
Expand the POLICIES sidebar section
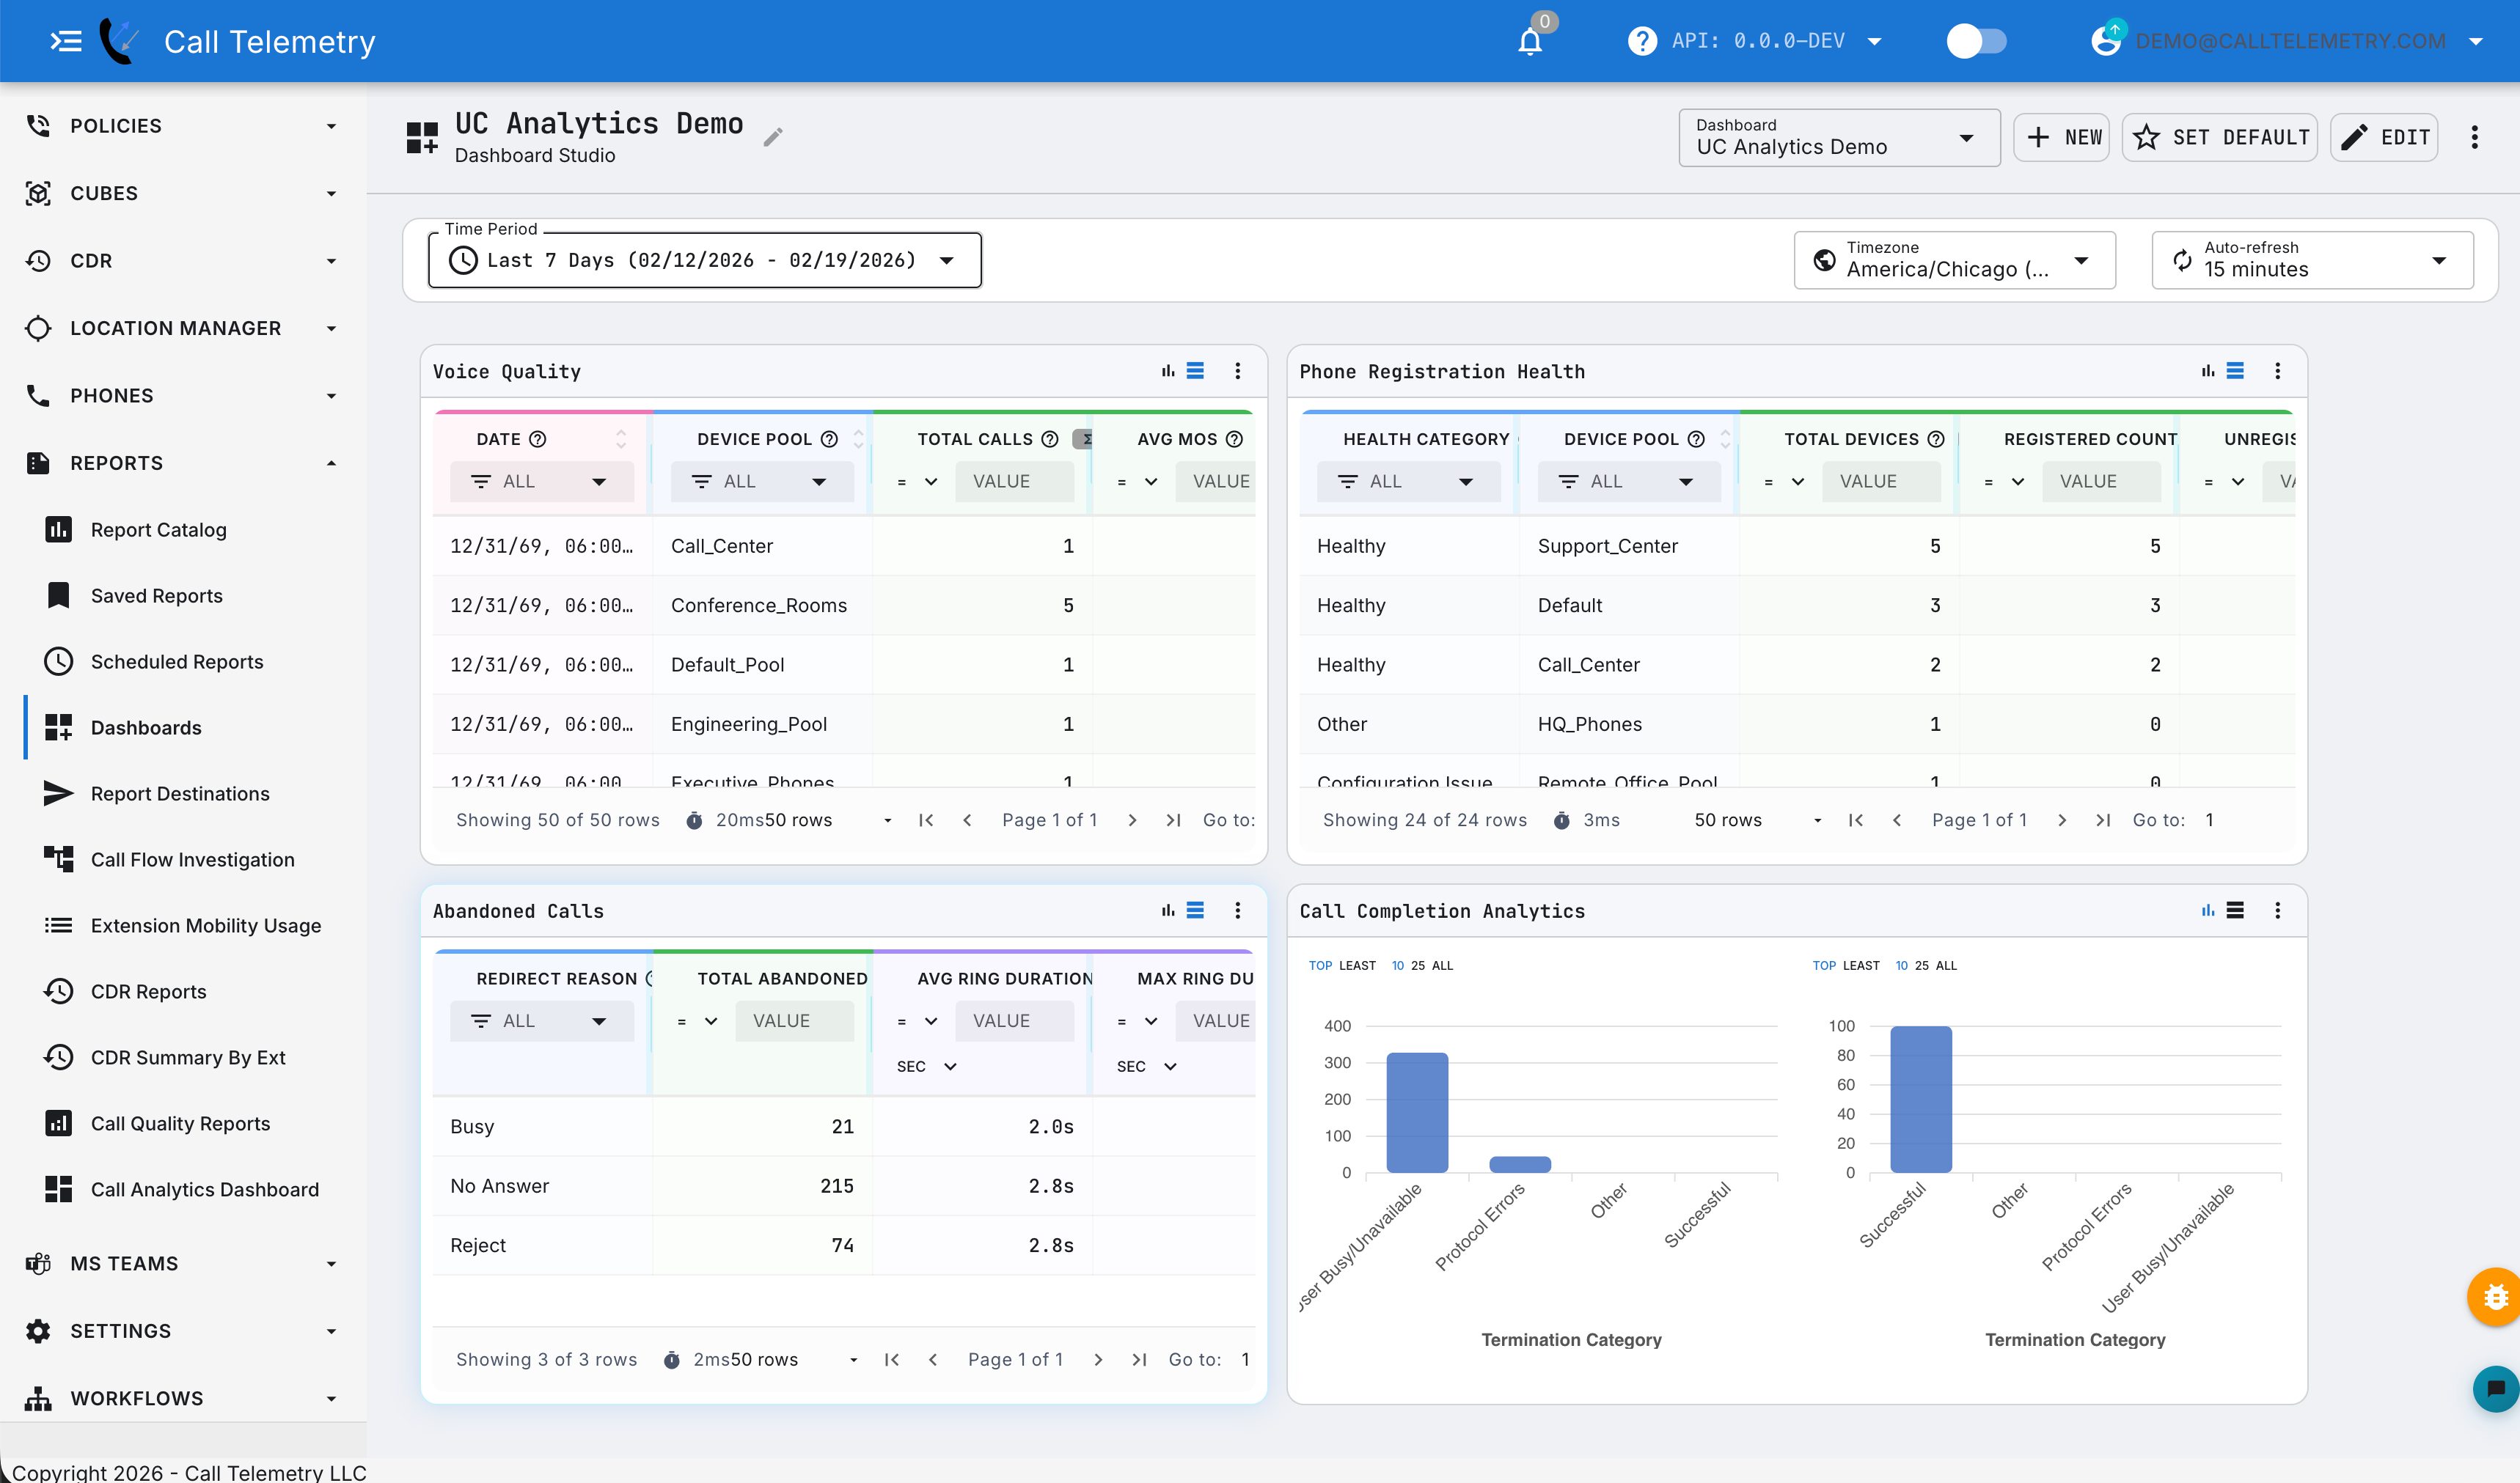tap(183, 126)
